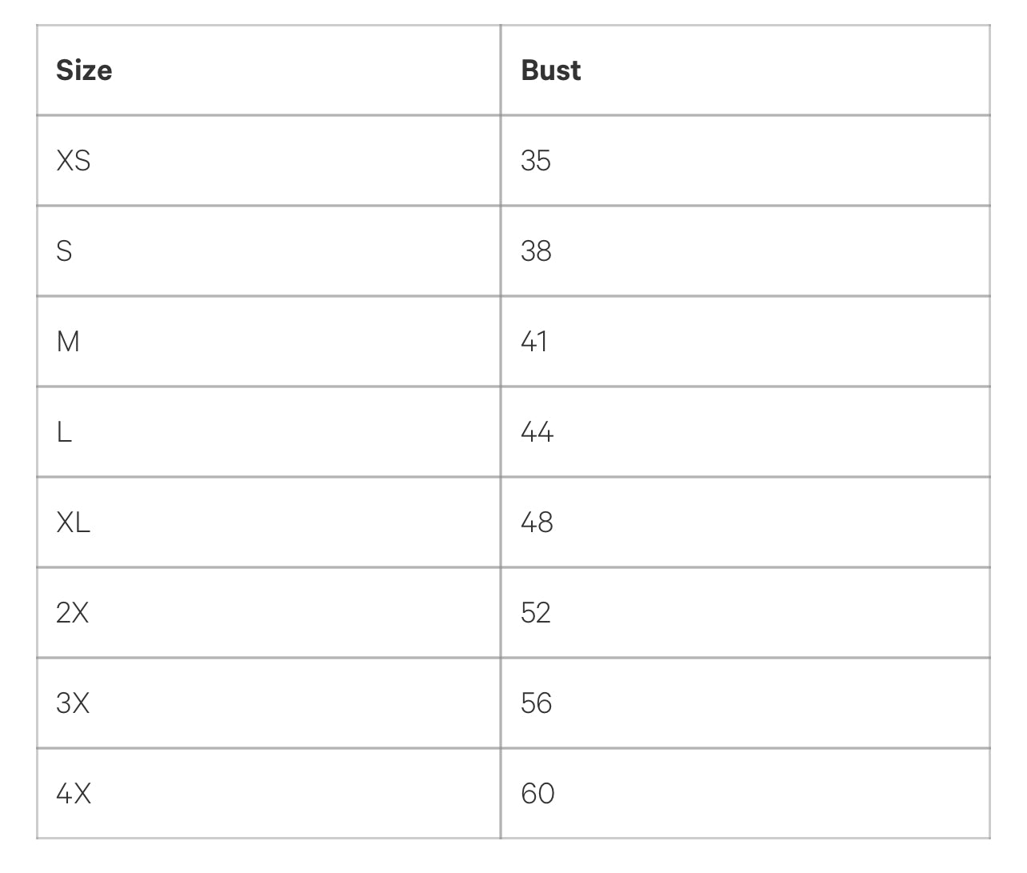Click bust measurement 56

[x=536, y=703]
